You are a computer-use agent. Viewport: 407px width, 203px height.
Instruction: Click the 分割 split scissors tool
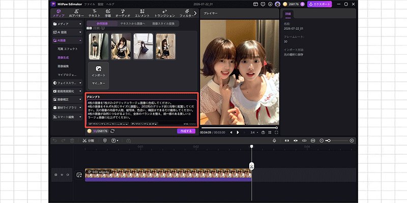(88, 141)
